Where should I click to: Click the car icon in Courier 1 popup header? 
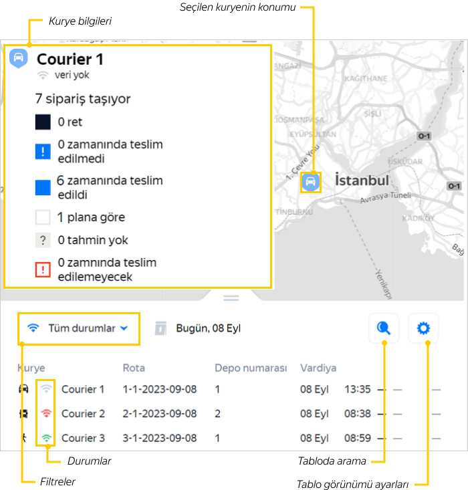click(x=19, y=57)
